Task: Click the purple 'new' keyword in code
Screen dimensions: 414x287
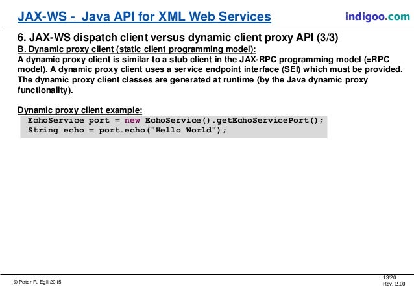Action: [132, 121]
